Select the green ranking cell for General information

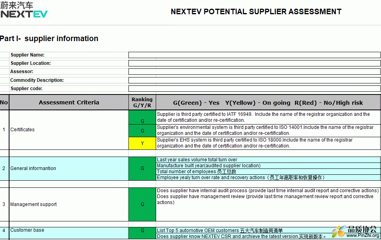tap(142, 168)
